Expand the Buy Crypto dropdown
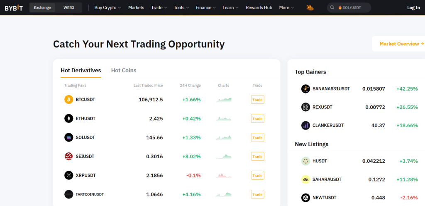The image size is (425, 206). (107, 7)
